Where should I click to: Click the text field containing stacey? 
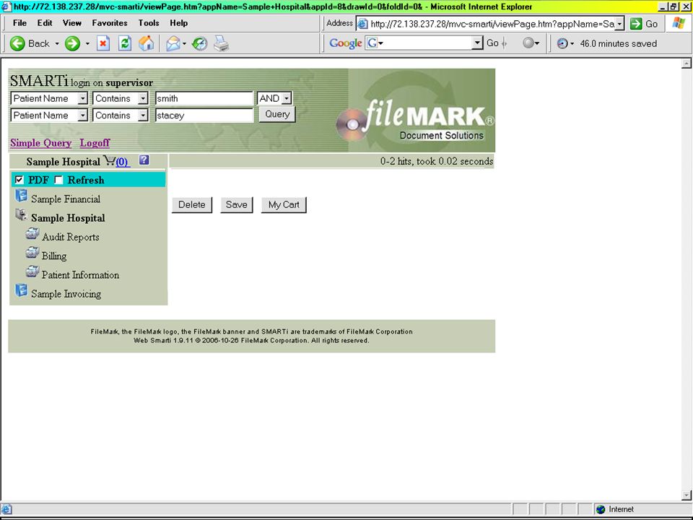point(204,116)
